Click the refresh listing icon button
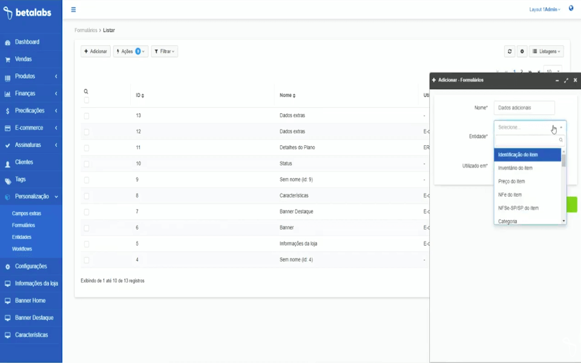The height and width of the screenshot is (363, 581). pos(510,51)
